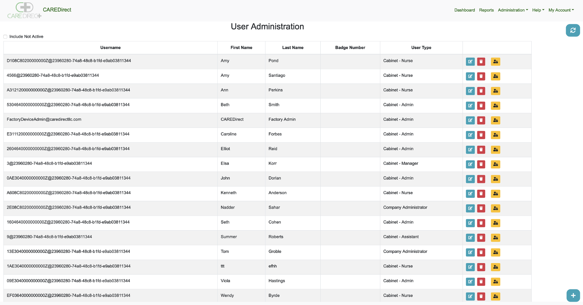Open permissions icon for Wendy Byrde
The width and height of the screenshot is (583, 305).
pos(495,296)
